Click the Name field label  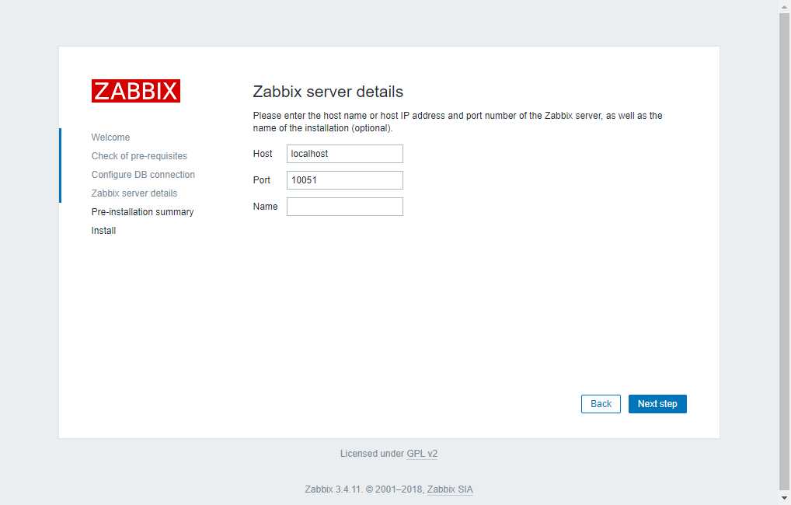[x=265, y=207]
